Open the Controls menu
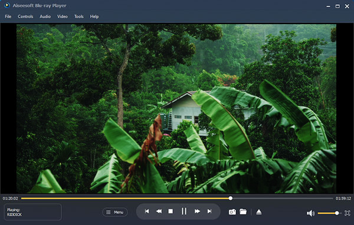This screenshot has width=354, height=225. pyautogui.click(x=25, y=16)
